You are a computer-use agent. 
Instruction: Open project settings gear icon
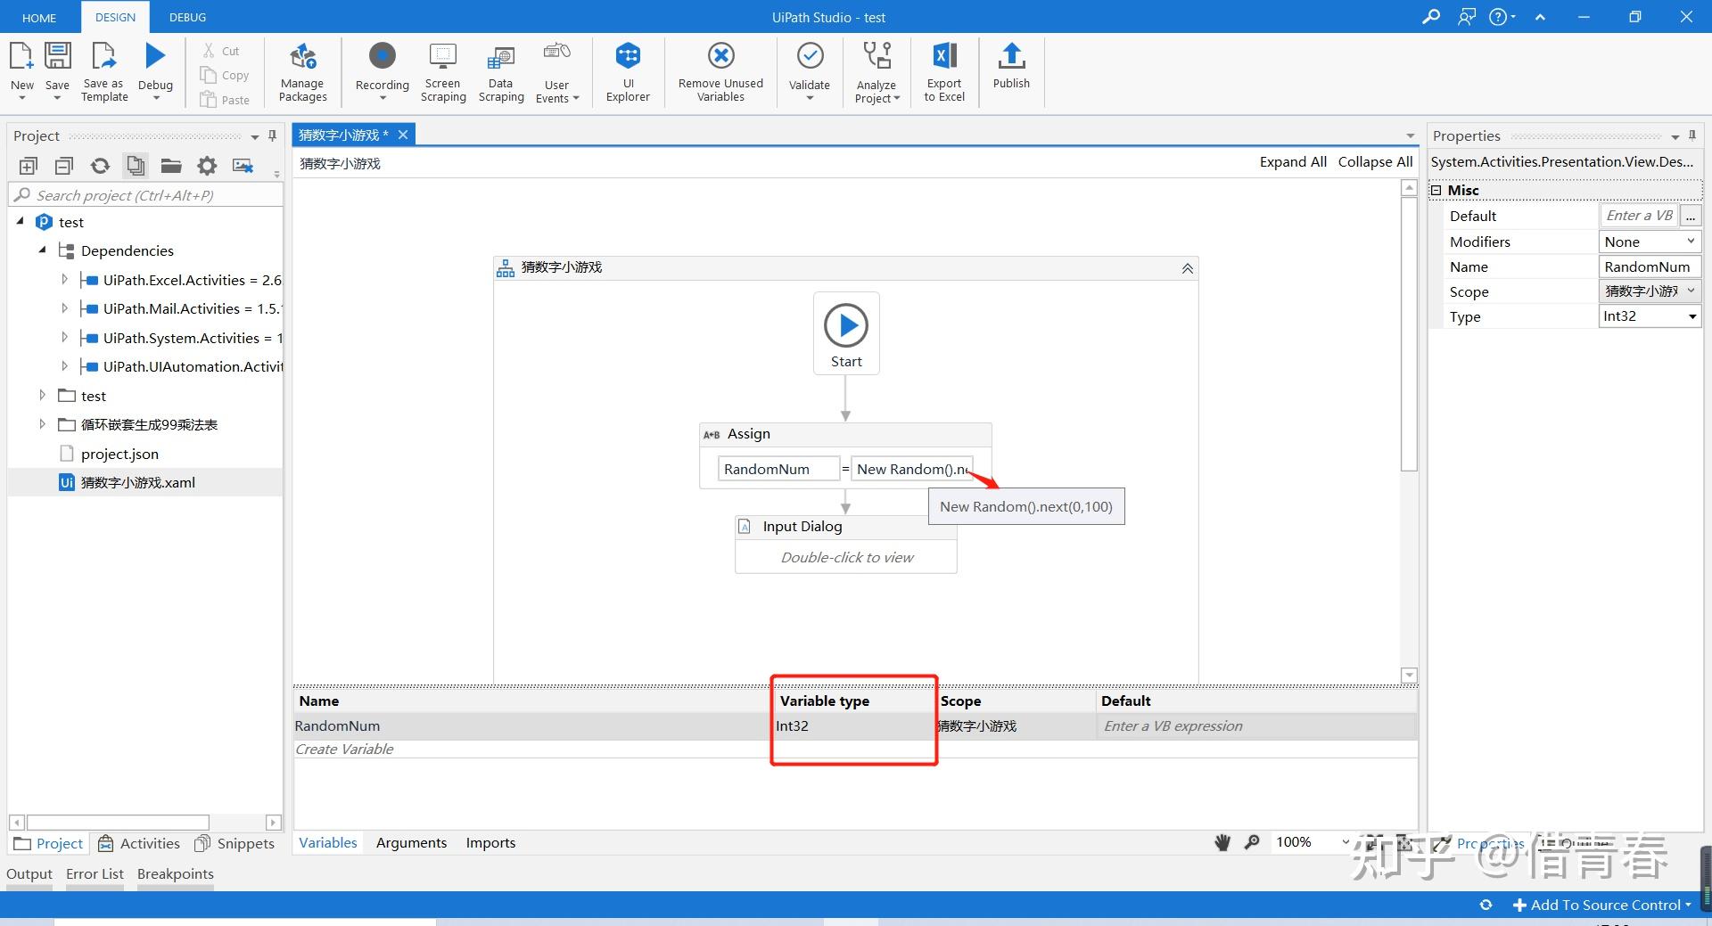click(207, 166)
